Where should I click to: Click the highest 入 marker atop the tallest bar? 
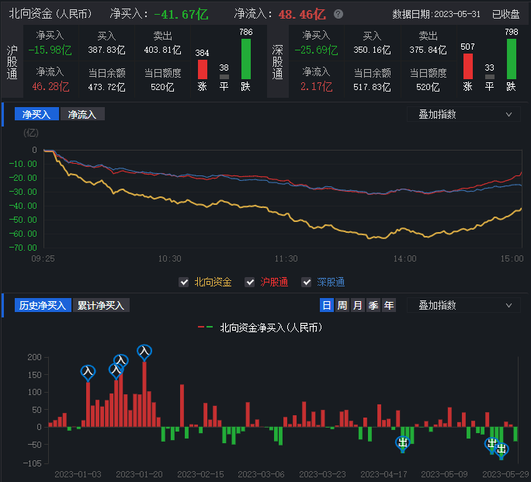point(144,352)
